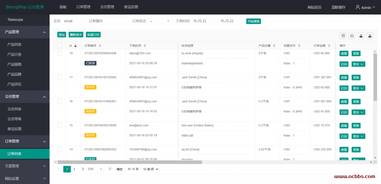Image resolution: width=381 pixels, height=184 pixels.
Task: Open the 10 条/页 page size dropdown
Action: (150, 169)
